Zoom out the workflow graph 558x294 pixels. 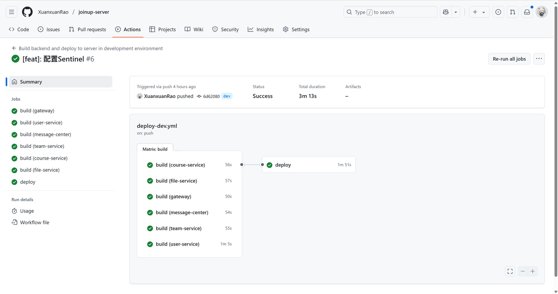pos(523,271)
